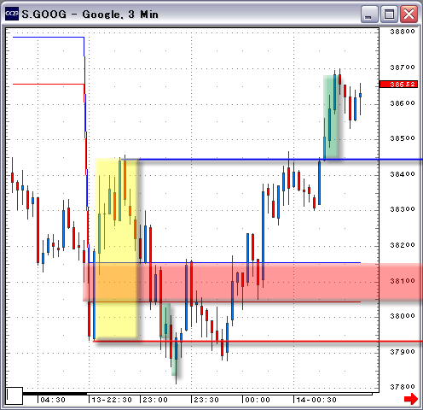Select the upper green breakout highlight box
Screen dimensions: 423x410
(331, 116)
